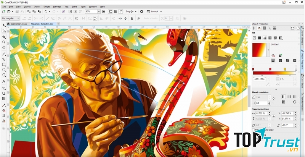Image resolution: width=305 pixels, height=157 pixels.
Task: Select the Uniform fill type
Action: coord(260,38)
